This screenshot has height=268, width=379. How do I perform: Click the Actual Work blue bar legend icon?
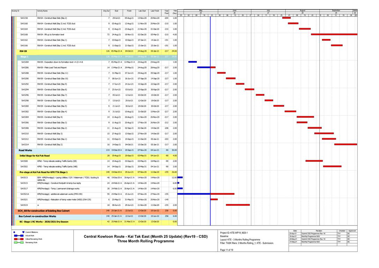[x=19, y=235]
